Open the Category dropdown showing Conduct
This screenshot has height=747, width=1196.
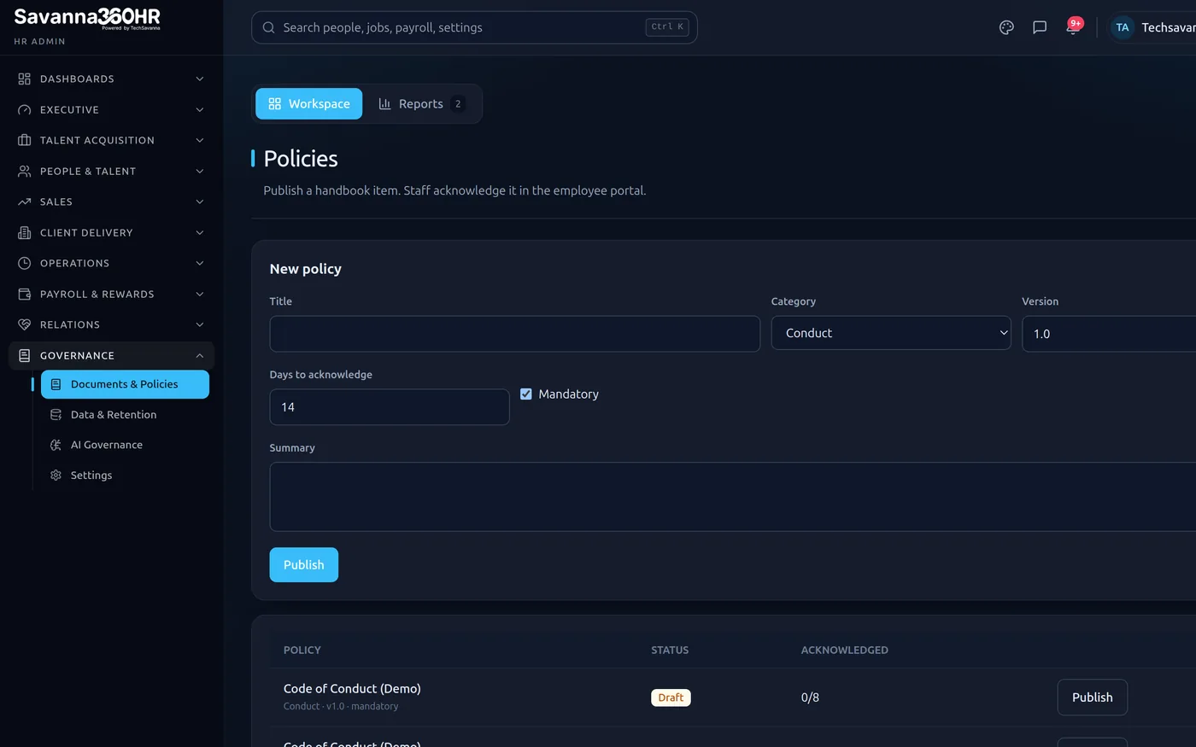coord(891,333)
